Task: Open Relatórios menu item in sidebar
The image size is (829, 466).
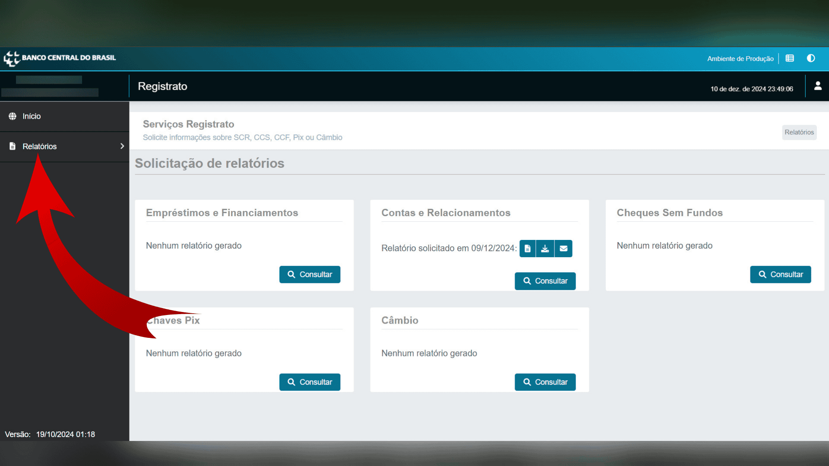Action: [x=65, y=147]
